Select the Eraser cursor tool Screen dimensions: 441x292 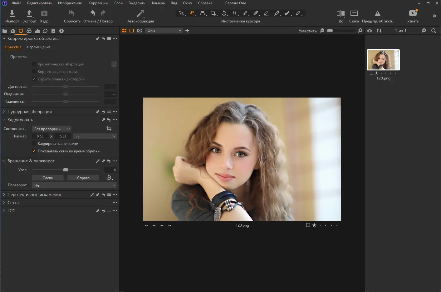pos(266,13)
